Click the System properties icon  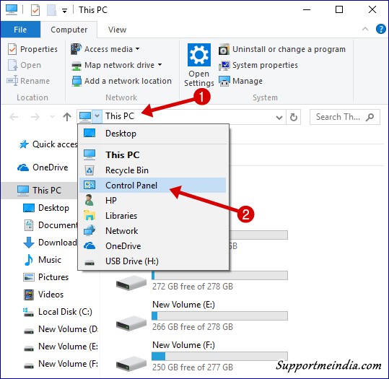[224, 65]
